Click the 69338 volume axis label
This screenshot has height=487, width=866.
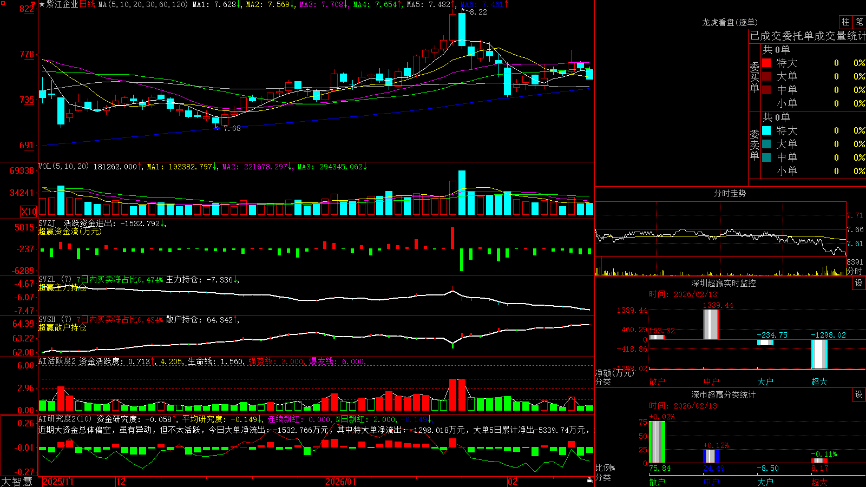[x=22, y=170]
